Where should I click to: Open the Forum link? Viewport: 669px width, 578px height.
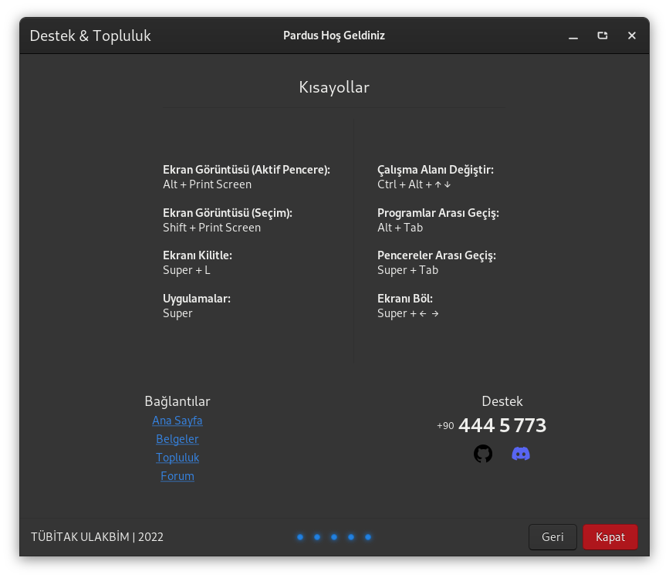[x=177, y=476]
